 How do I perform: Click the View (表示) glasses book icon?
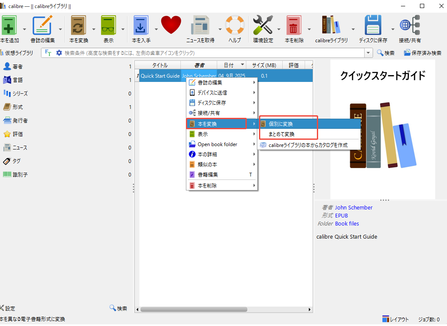coord(108,25)
